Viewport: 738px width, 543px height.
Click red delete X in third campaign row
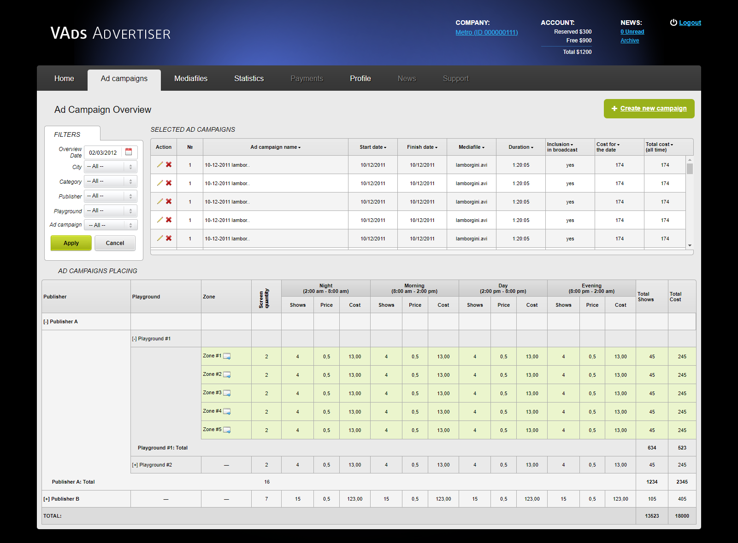[169, 201]
